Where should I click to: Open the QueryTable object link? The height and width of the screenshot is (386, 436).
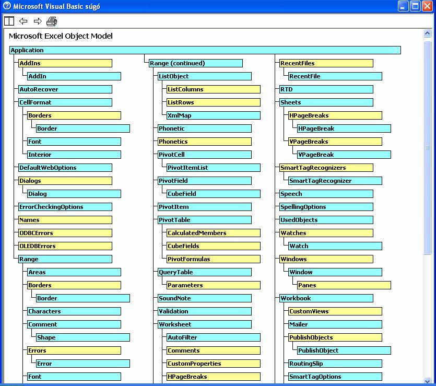point(205,272)
